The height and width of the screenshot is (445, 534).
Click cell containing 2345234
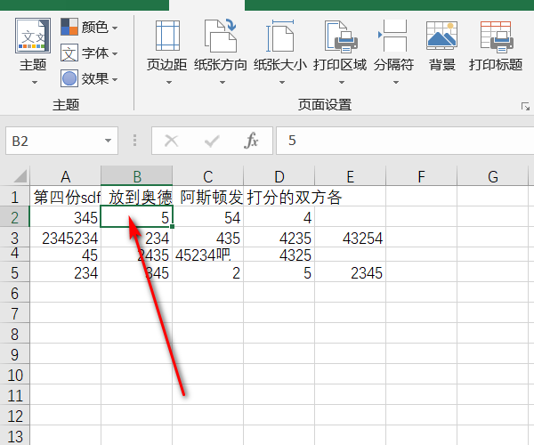65,238
